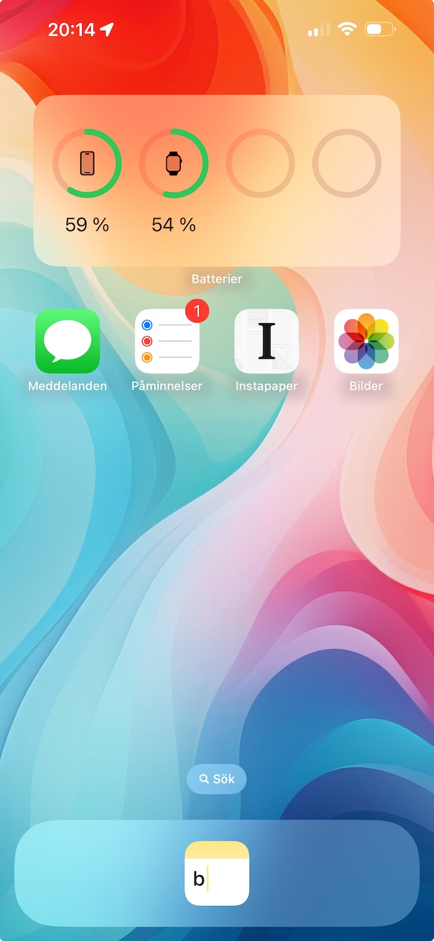Tap the 20:14 clock in status bar
The width and height of the screenshot is (434, 941).
click(72, 30)
